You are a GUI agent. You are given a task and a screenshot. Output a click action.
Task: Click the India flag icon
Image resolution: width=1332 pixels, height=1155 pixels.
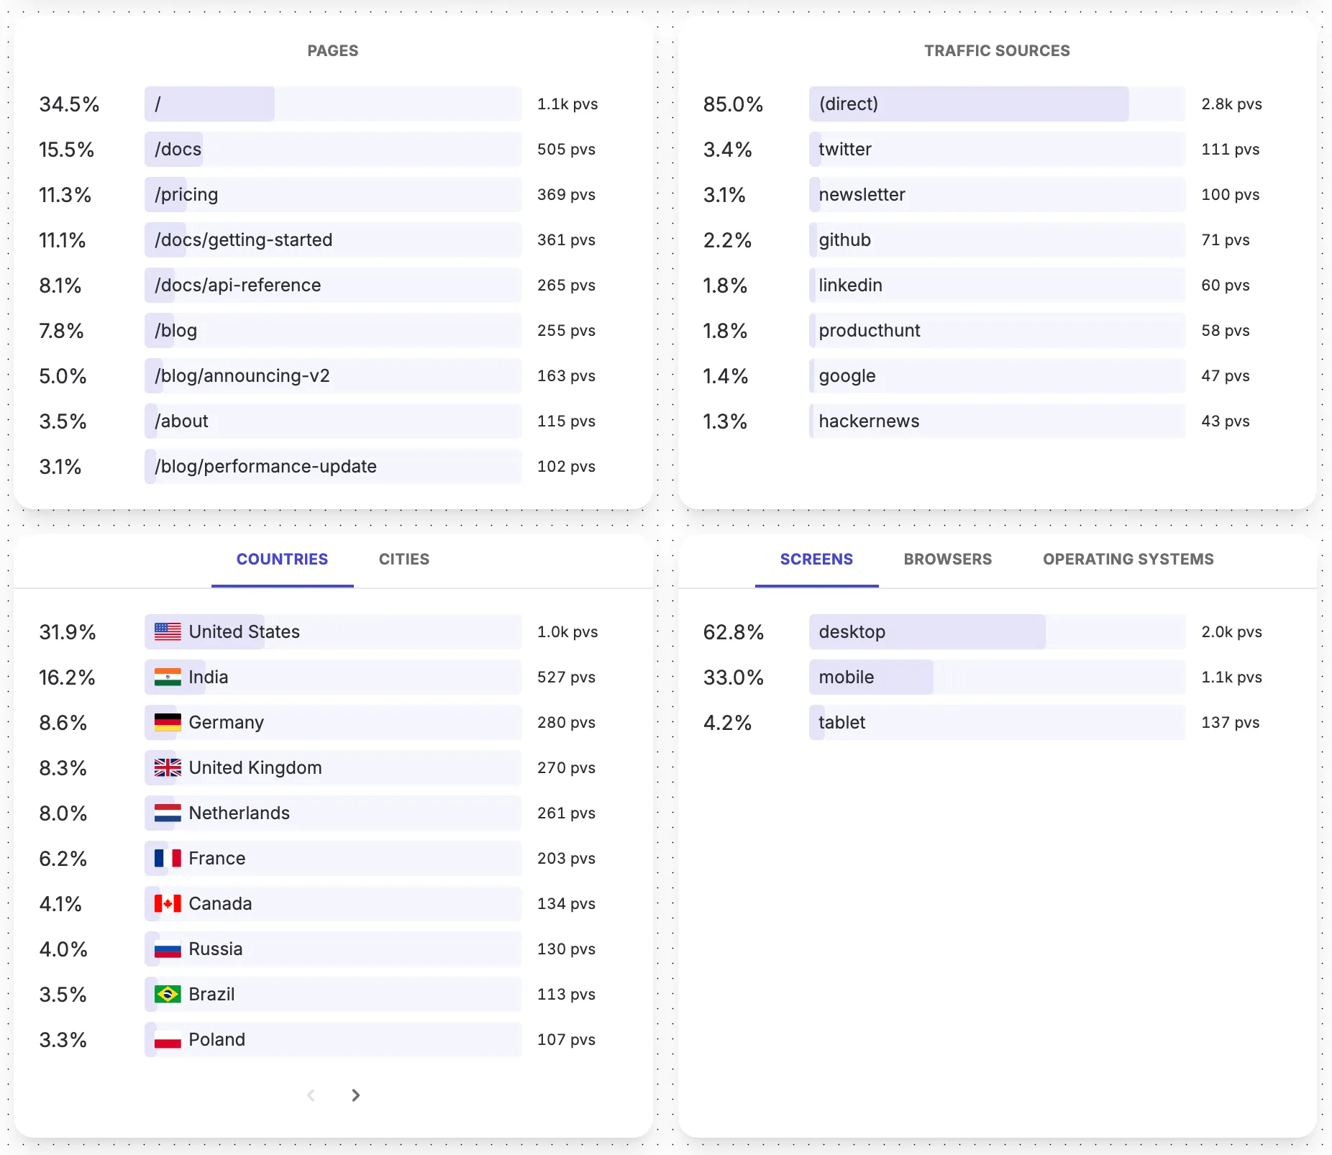click(x=168, y=677)
